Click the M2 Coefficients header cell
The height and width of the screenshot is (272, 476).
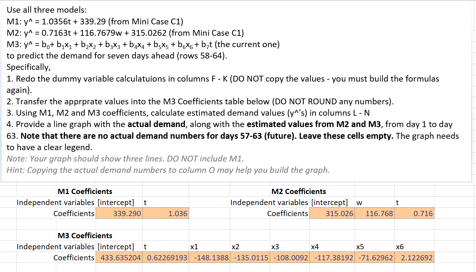290,191
